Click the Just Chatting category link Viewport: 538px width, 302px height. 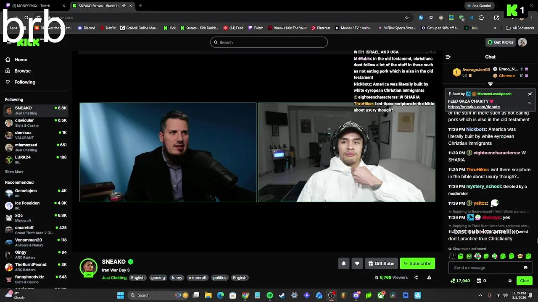tap(114, 278)
